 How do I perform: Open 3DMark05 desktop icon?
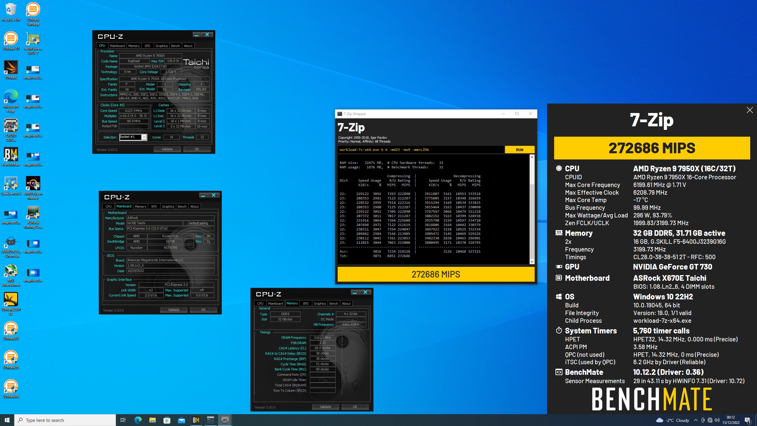pyautogui.click(x=11, y=360)
